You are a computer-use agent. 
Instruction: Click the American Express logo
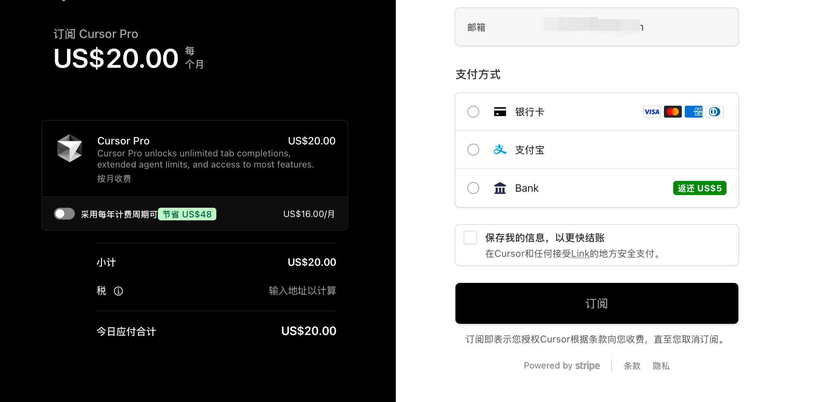coord(693,112)
